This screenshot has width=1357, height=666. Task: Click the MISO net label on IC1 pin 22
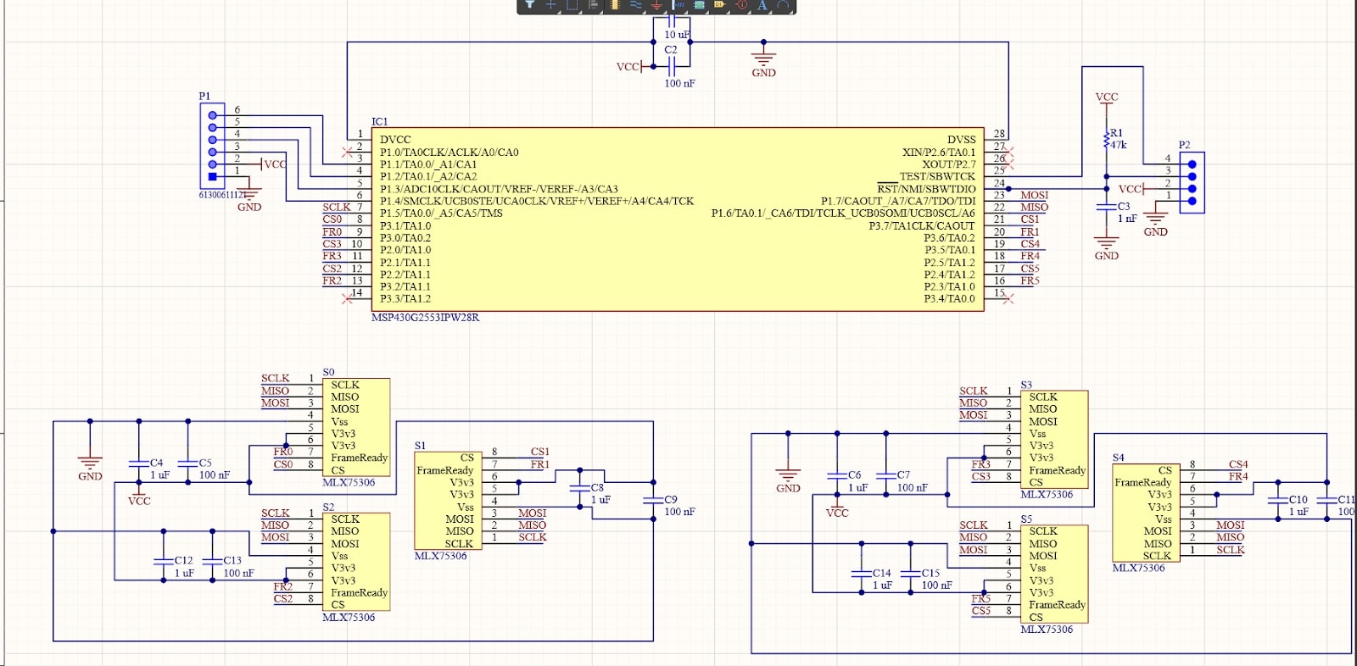[1034, 208]
